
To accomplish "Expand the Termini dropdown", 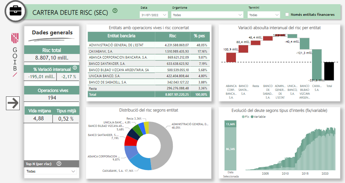I will coord(264,15).
